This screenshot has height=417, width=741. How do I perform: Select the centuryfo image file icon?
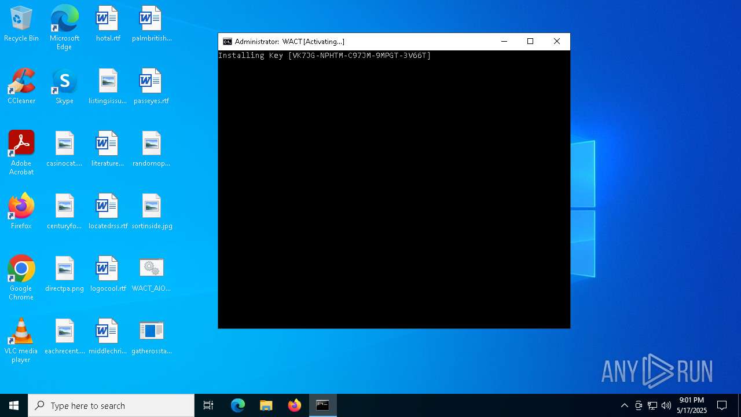(64, 212)
